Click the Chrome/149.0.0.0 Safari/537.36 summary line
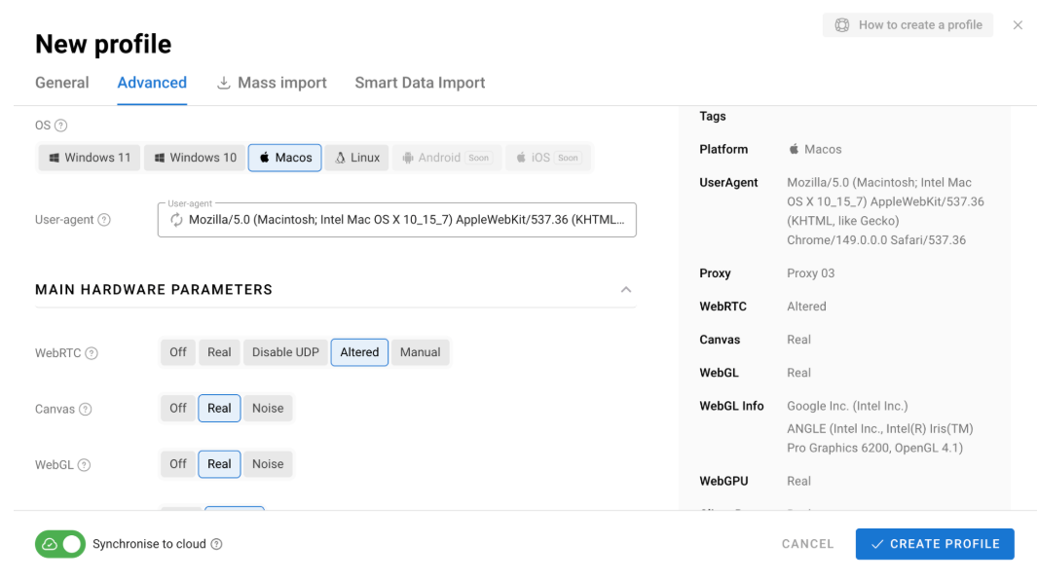The height and width of the screenshot is (581, 1037). (x=876, y=240)
